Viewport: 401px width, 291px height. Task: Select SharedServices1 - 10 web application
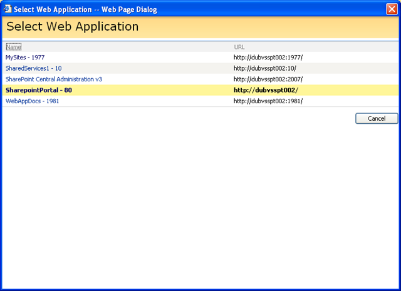(x=33, y=68)
